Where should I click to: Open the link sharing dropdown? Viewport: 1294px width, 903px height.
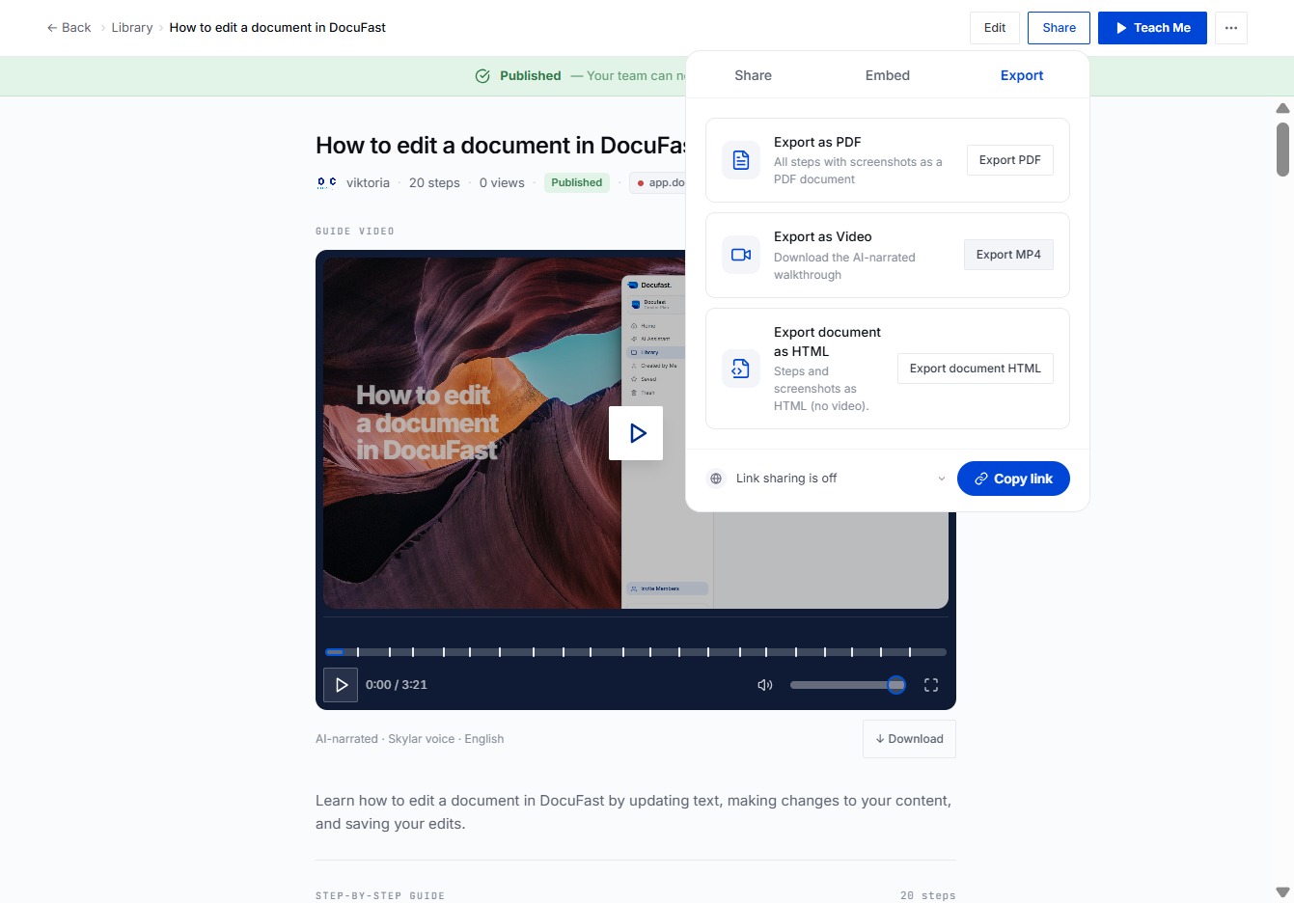942,479
